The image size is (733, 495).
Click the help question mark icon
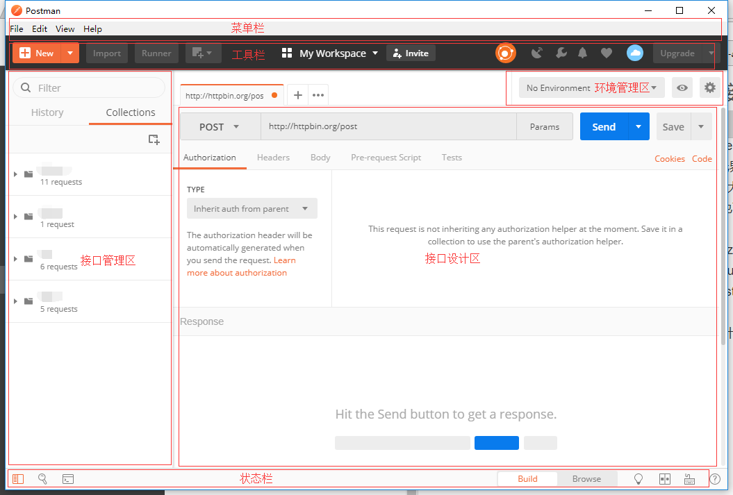click(x=715, y=478)
